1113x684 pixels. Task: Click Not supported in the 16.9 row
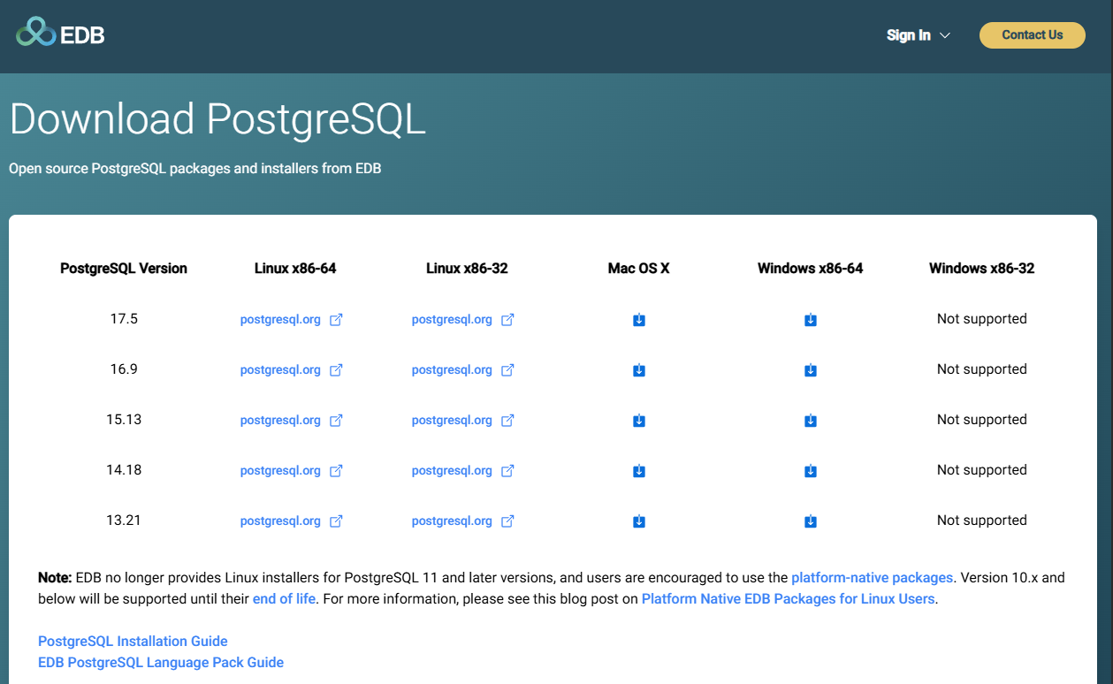point(981,369)
